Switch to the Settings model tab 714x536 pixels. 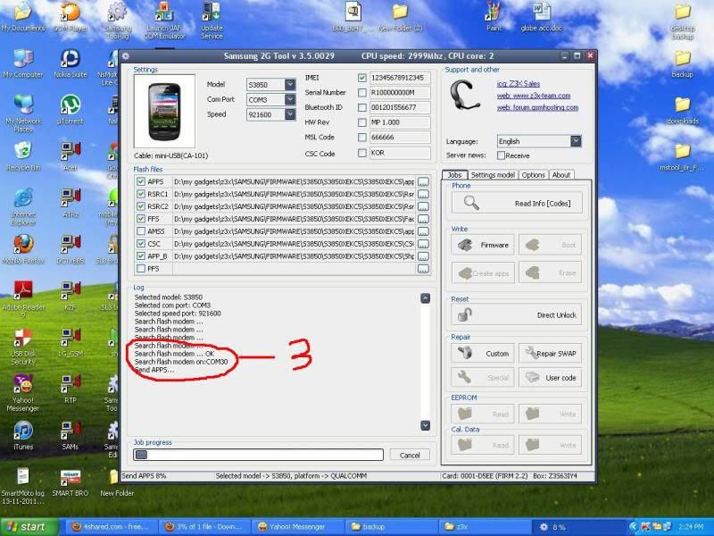(x=493, y=175)
